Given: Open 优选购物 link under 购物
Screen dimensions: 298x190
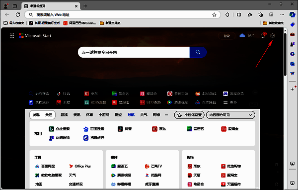Looking at the screenshot, I should pyautogui.click(x=231, y=166).
